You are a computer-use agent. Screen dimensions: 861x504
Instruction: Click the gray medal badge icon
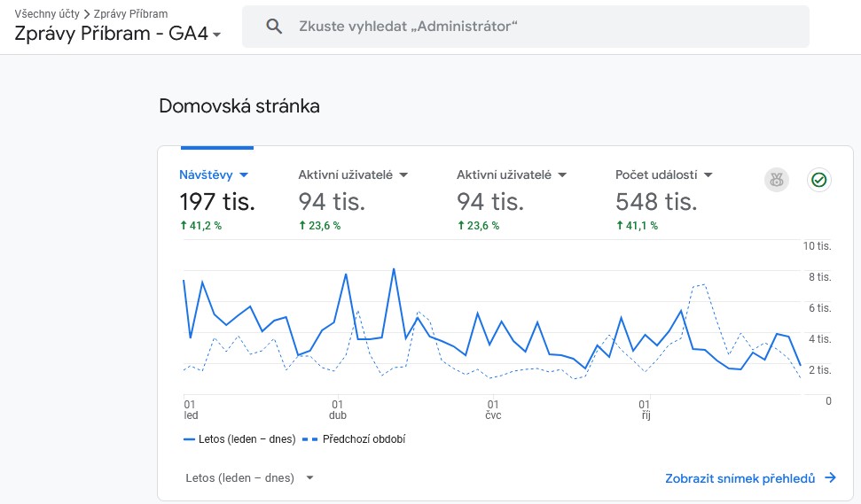[x=777, y=180]
